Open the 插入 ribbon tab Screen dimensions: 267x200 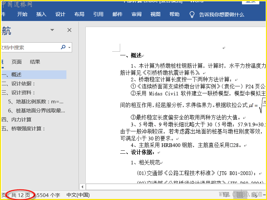pos(41,14)
